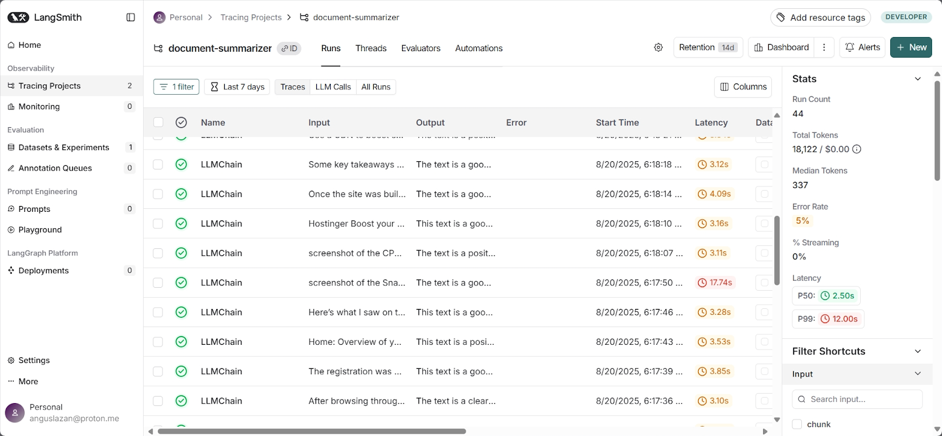The image size is (942, 436).
Task: Click the 3.85s latency badge
Action: tap(714, 371)
